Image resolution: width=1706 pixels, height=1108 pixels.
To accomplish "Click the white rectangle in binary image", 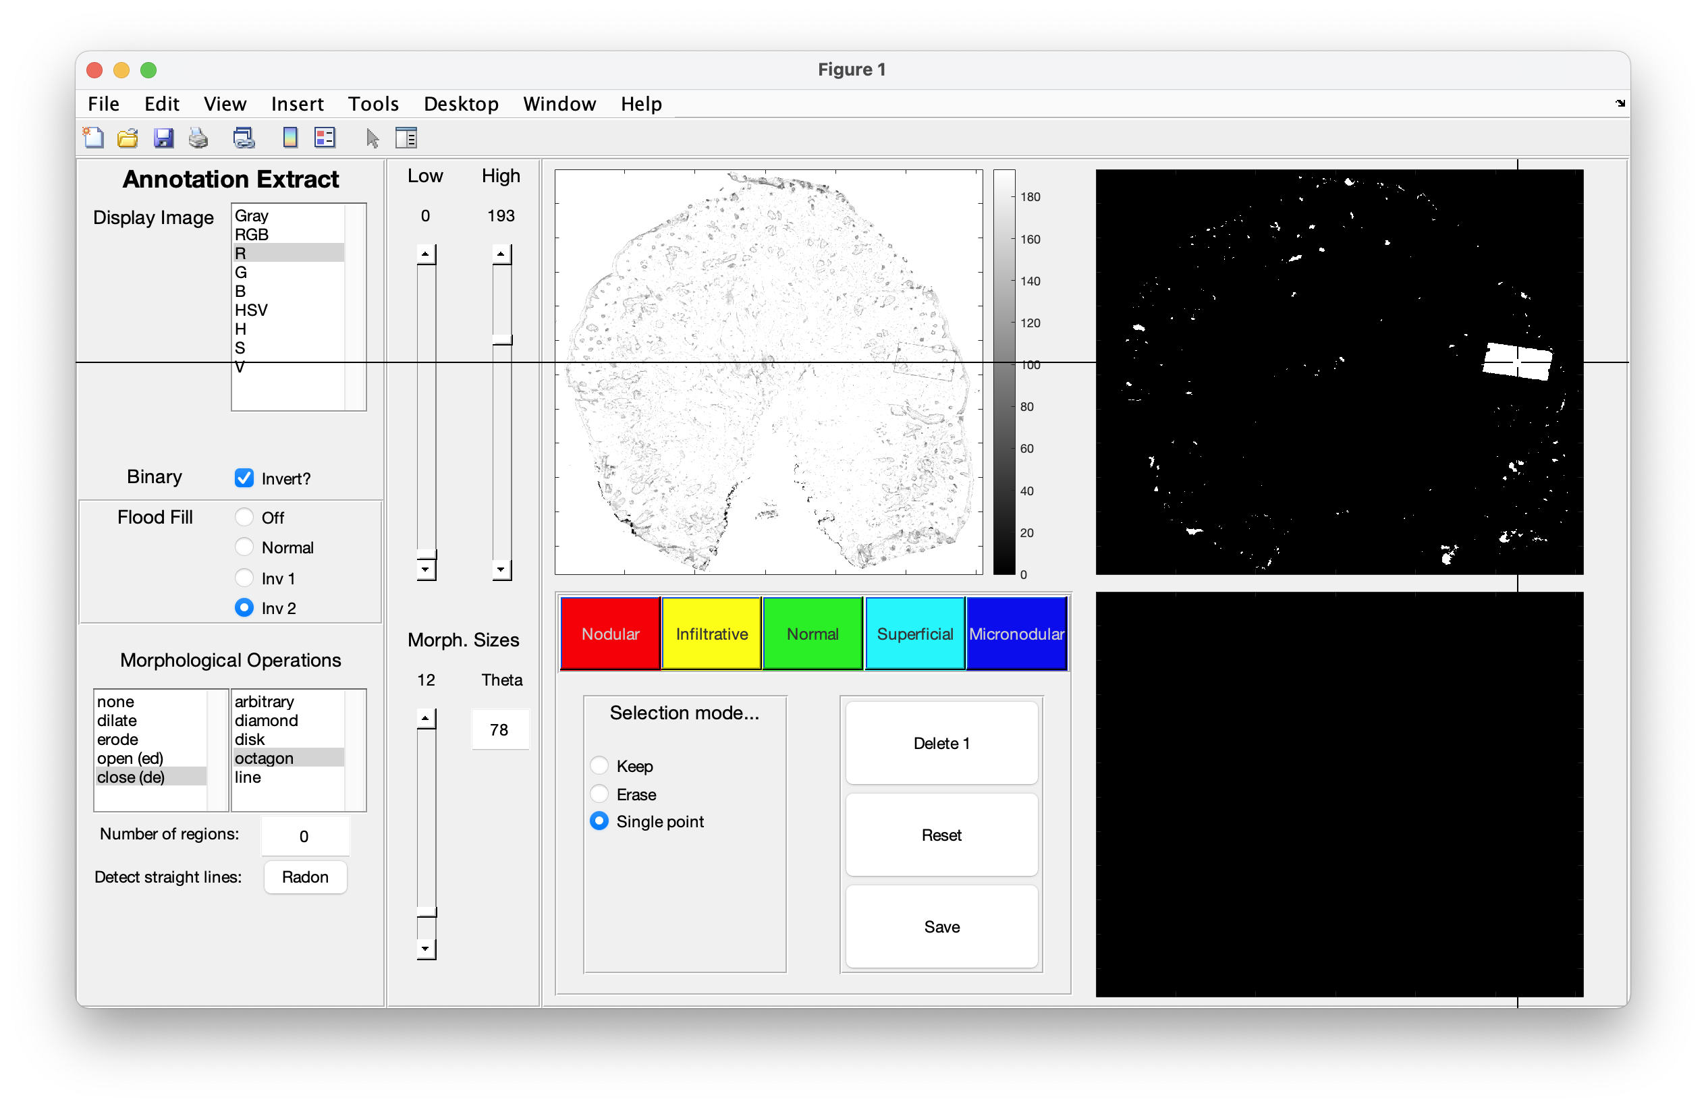I will point(1517,361).
